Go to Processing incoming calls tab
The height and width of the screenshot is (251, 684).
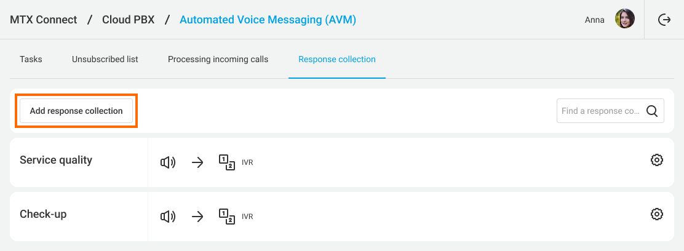(218, 60)
